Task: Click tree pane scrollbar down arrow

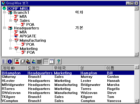Action: 136,54
